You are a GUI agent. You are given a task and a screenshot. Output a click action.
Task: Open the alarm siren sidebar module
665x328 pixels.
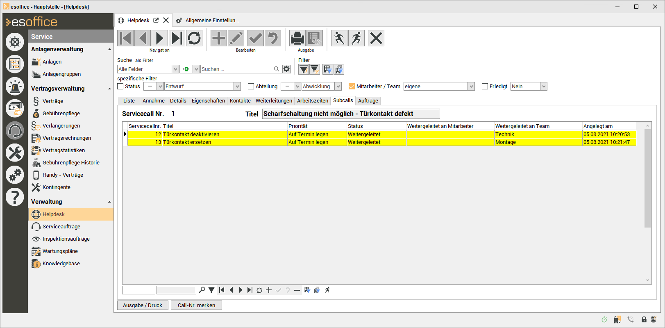[x=15, y=86]
